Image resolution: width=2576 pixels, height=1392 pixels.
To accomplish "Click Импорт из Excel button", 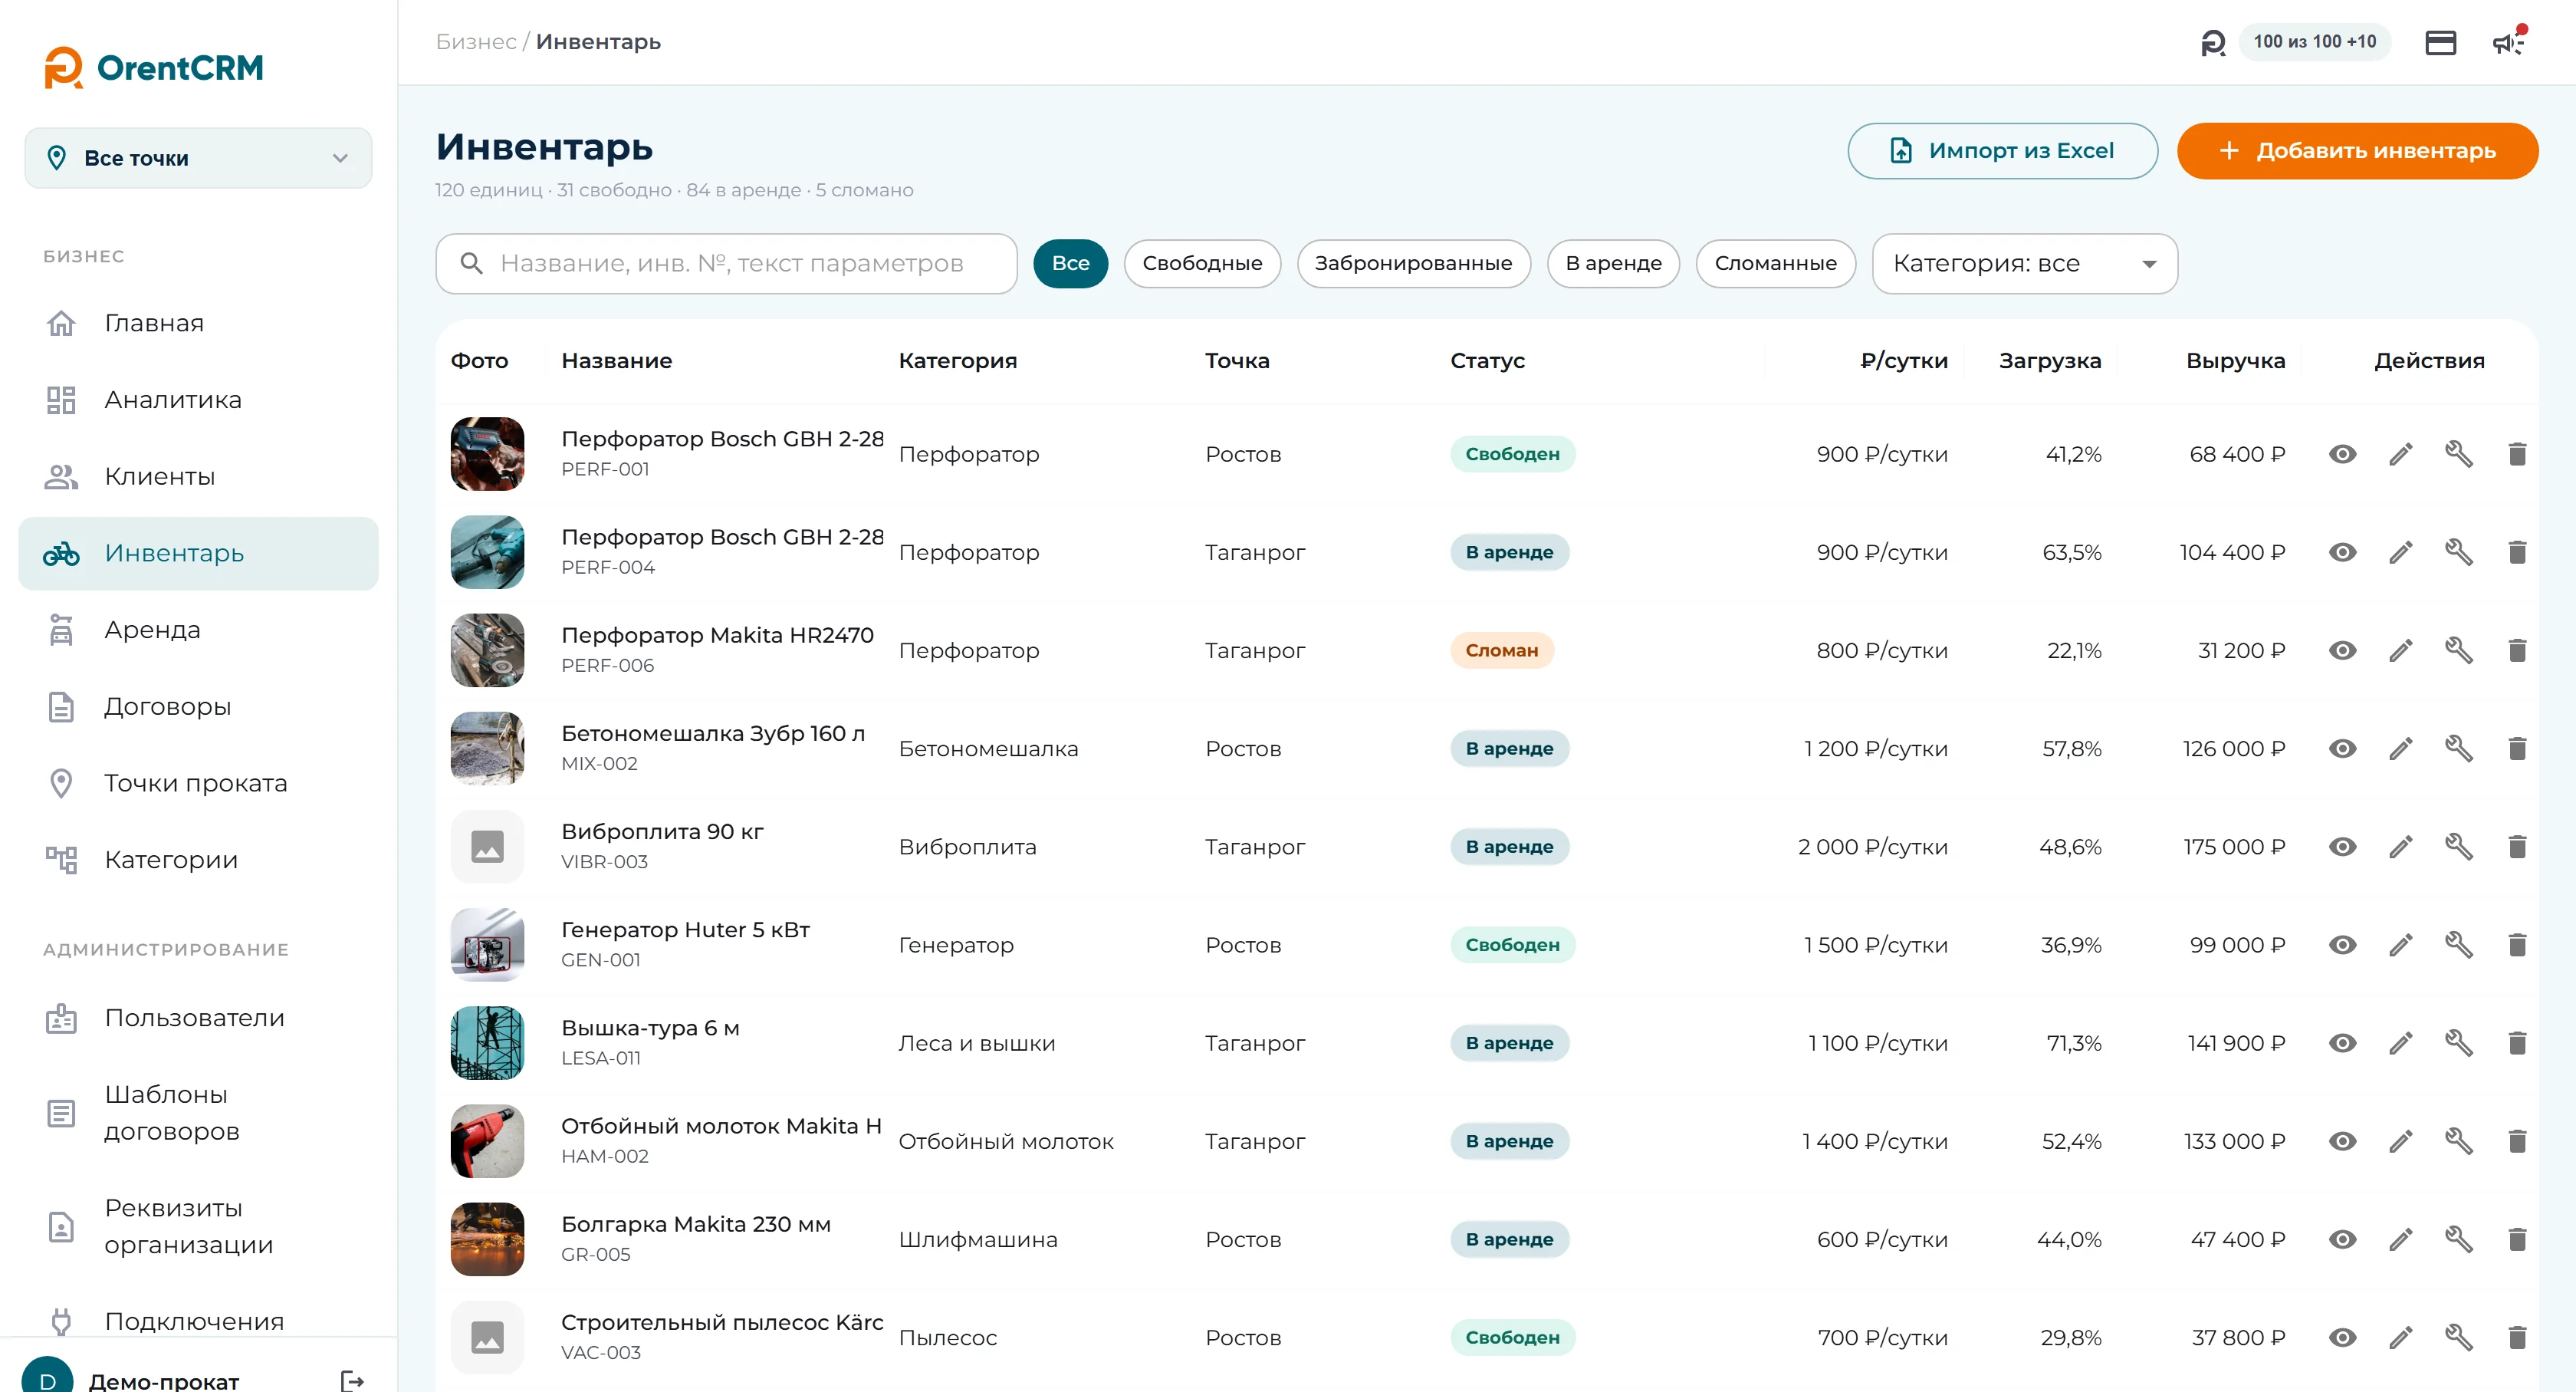I will pos(2002,151).
